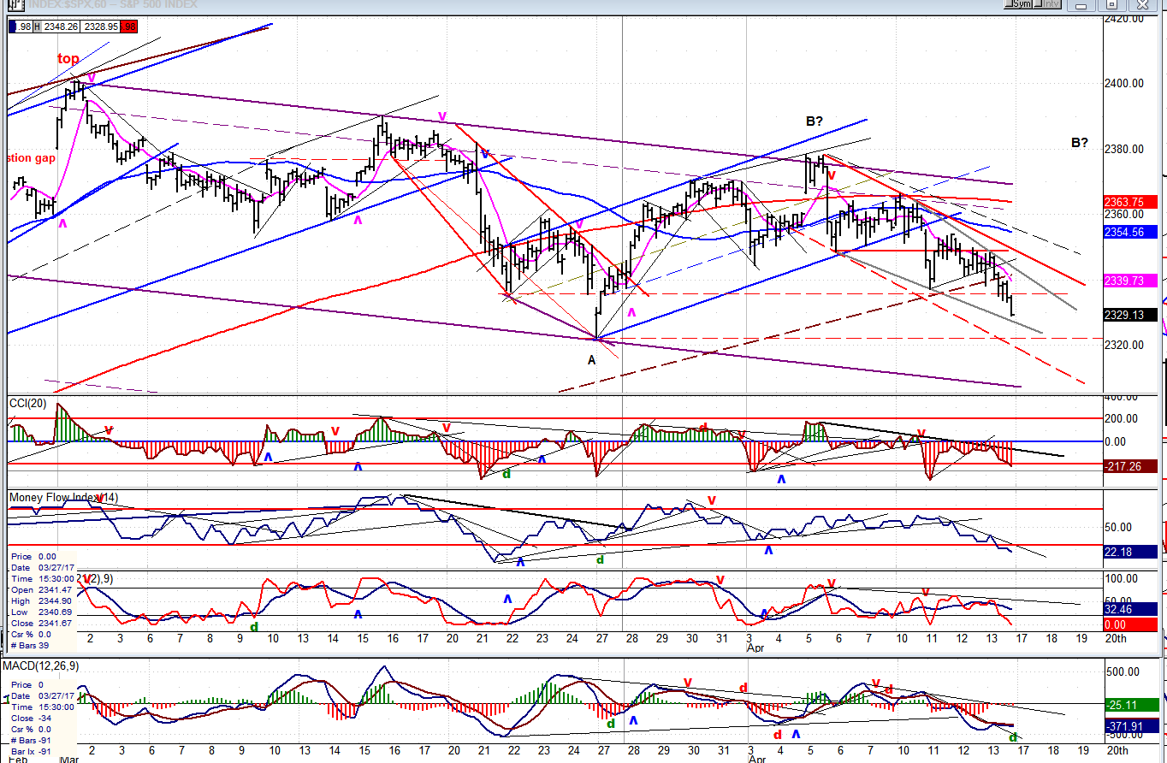1167x763 pixels.
Task: Click the 32.46 stochastic value tag
Action: click(1130, 610)
